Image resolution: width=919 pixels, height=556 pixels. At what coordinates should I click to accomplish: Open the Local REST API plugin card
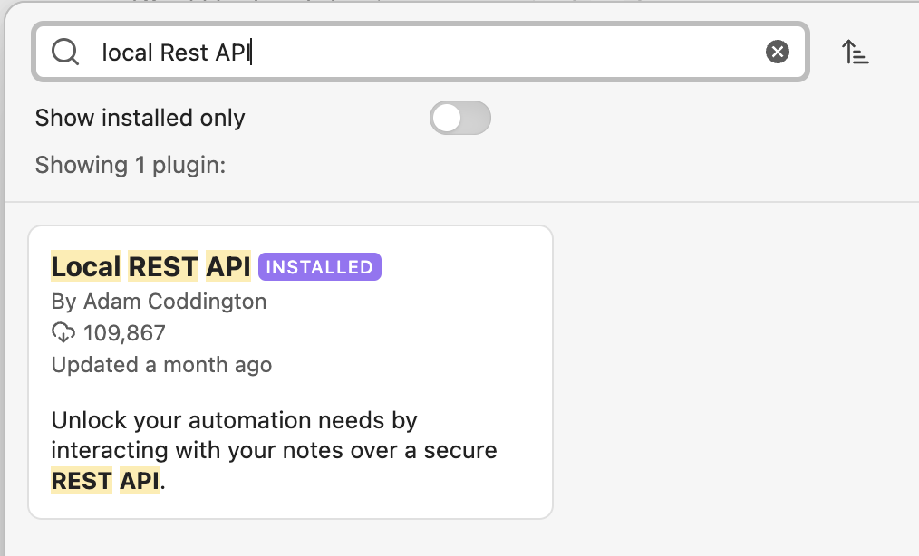[x=291, y=372]
